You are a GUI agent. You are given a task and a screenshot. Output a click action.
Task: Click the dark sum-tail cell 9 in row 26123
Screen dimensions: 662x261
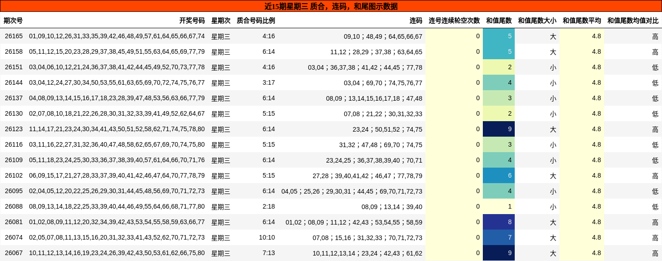(x=499, y=129)
